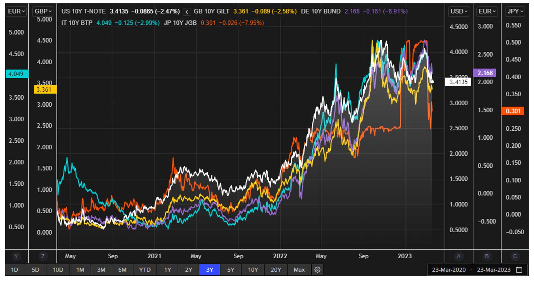
Task: Click the T-NOTE value 3.4135 in legend
Action: (x=119, y=11)
